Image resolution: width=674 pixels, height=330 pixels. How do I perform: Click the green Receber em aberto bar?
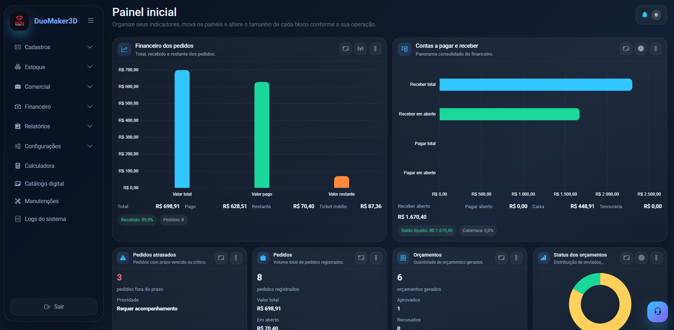pyautogui.click(x=509, y=114)
